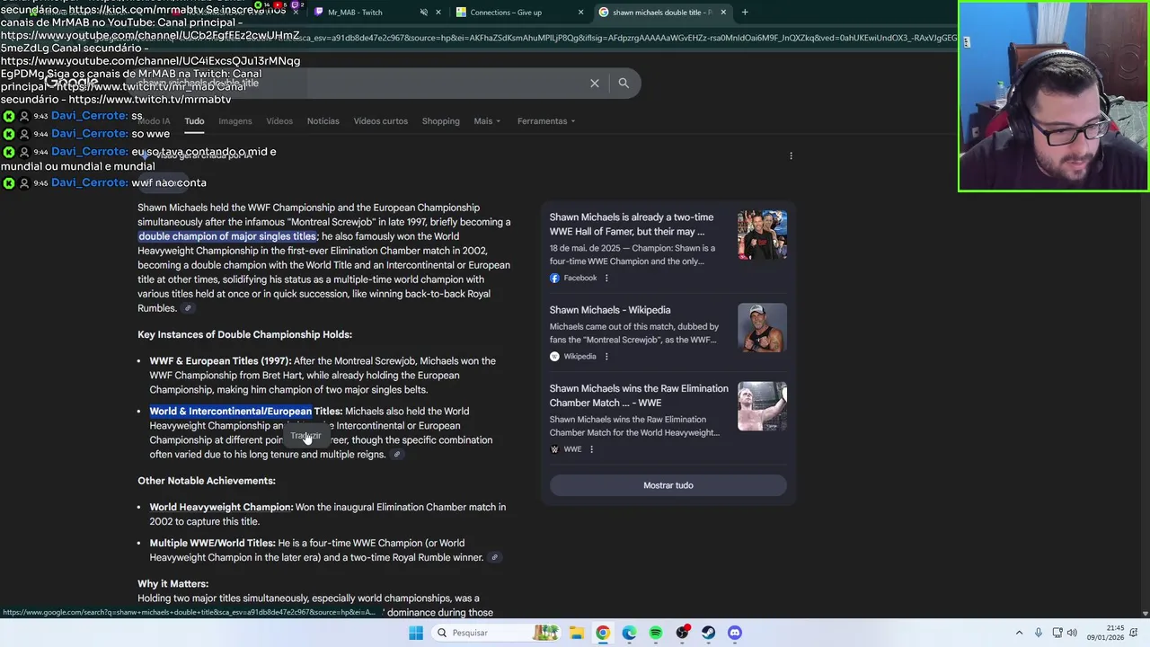Image resolution: width=1150 pixels, height=647 pixels.
Task: Open the three-dot menu beside Facebook source
Action: point(606,278)
